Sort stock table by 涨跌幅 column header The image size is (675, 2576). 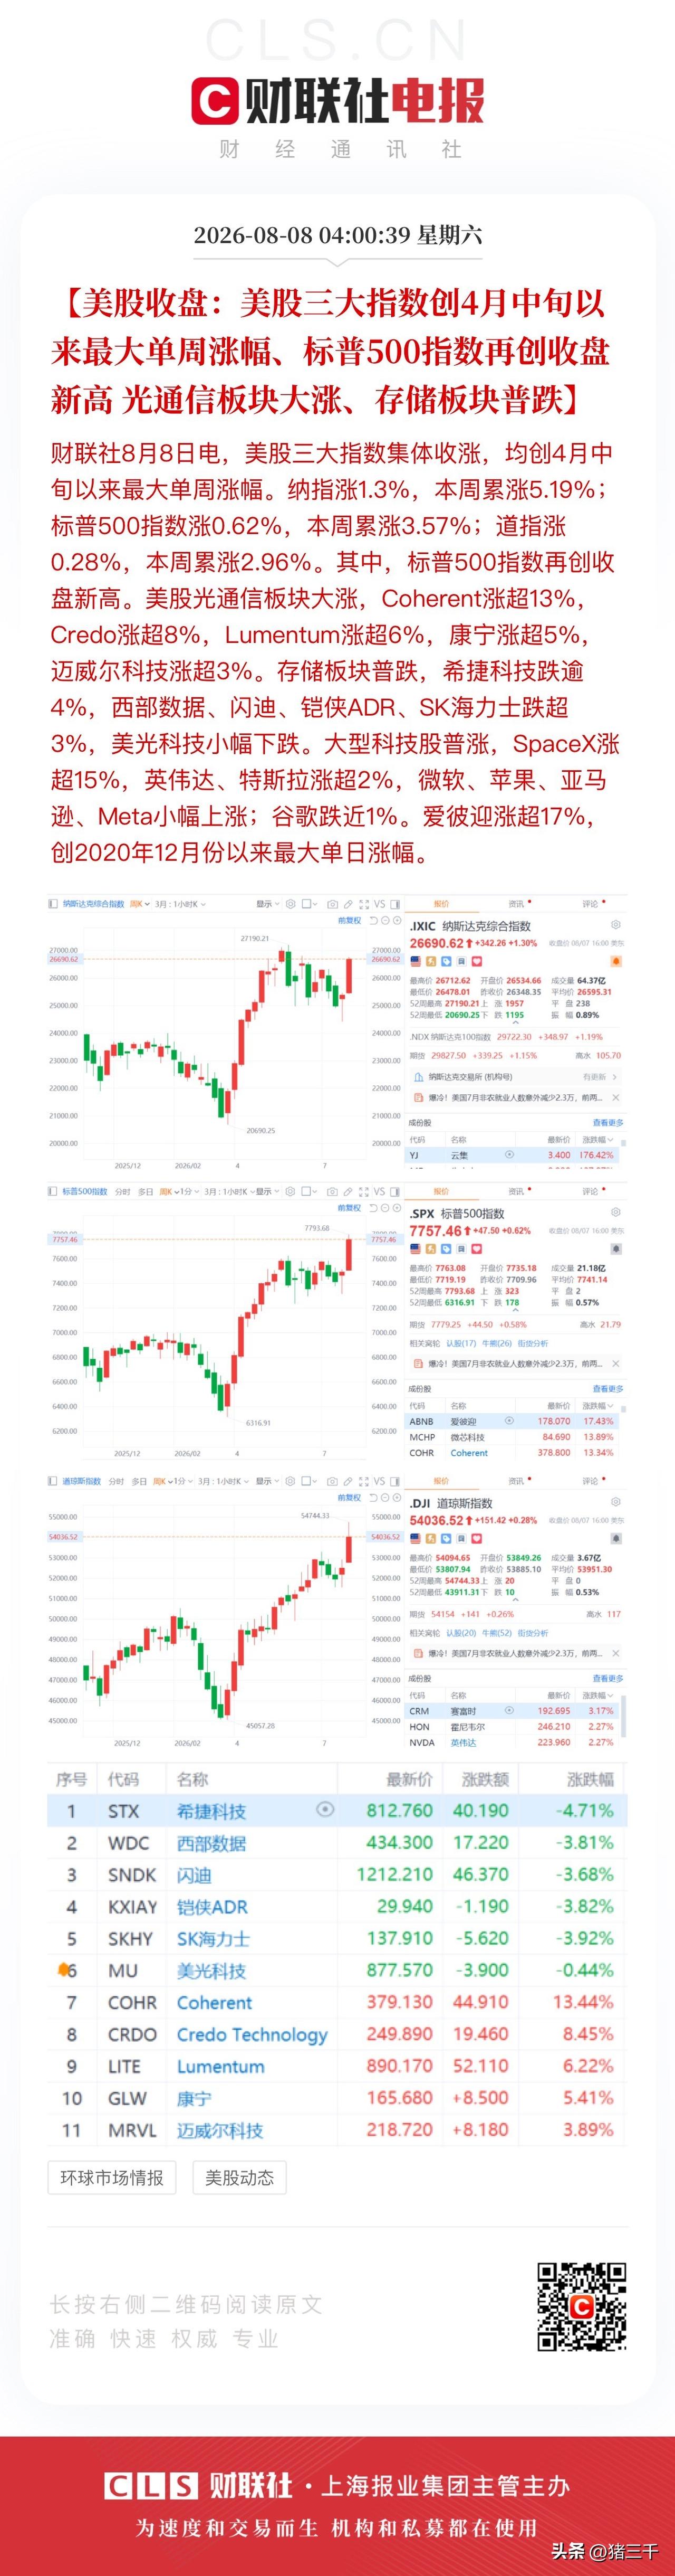point(590,1779)
